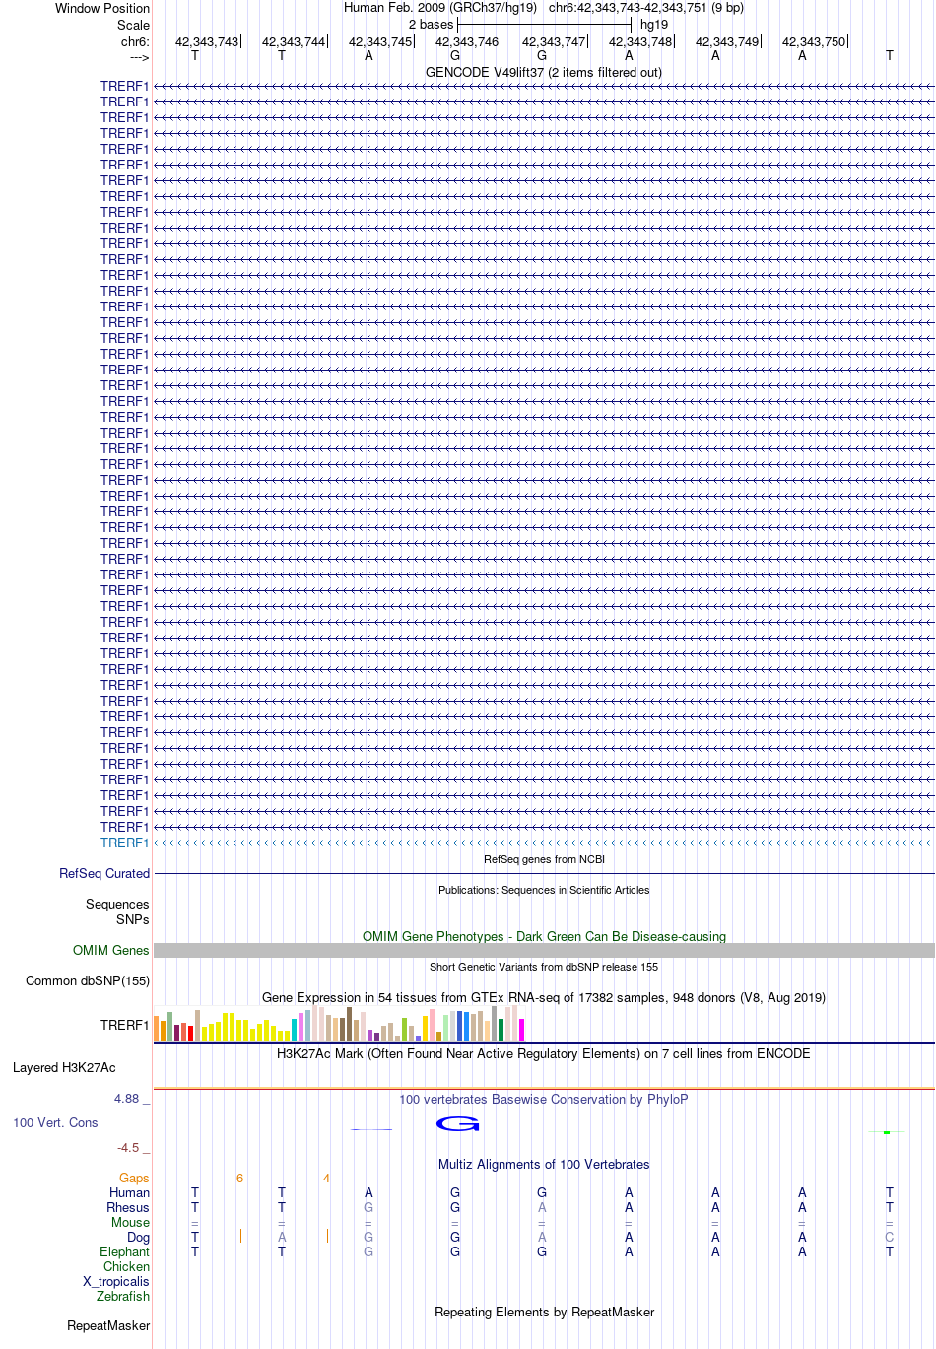Click the red bar in the GTEx chart
Image resolution: width=936 pixels, height=1349 pixels.
[191, 1033]
